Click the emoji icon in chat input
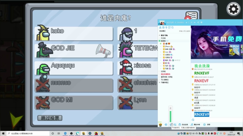 pyautogui.click(x=193, y=120)
